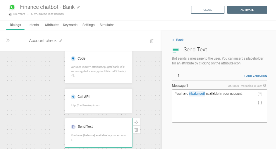Click the http://callbank-api.com URL text

[x=85, y=105]
